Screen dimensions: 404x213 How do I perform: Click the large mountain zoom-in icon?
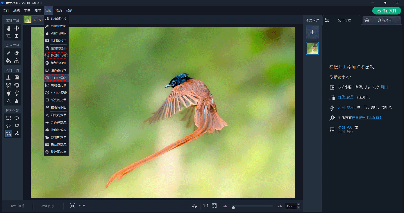click(x=280, y=206)
